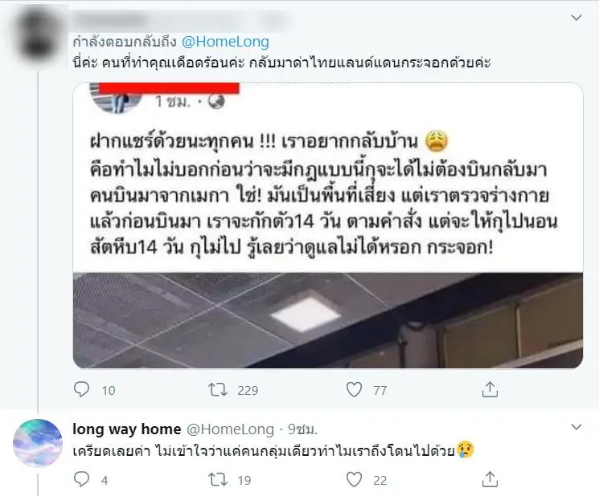The width and height of the screenshot is (599, 496).
Task: Click the 22 likes count
Action: coord(380,481)
